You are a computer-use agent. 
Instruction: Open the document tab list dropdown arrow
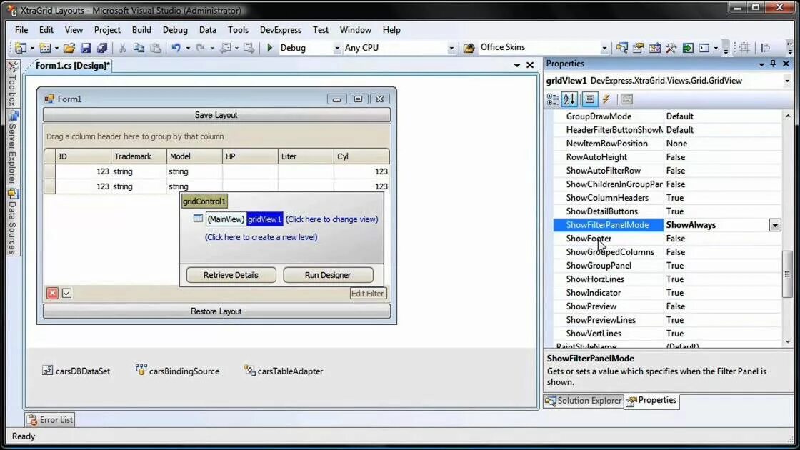tap(517, 65)
